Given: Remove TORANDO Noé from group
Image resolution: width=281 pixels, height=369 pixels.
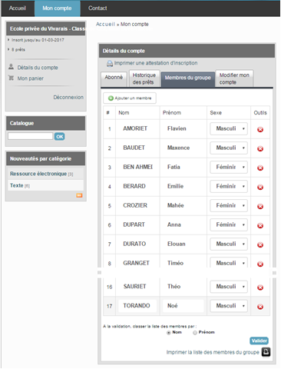Looking at the screenshot, I should point(260,307).
